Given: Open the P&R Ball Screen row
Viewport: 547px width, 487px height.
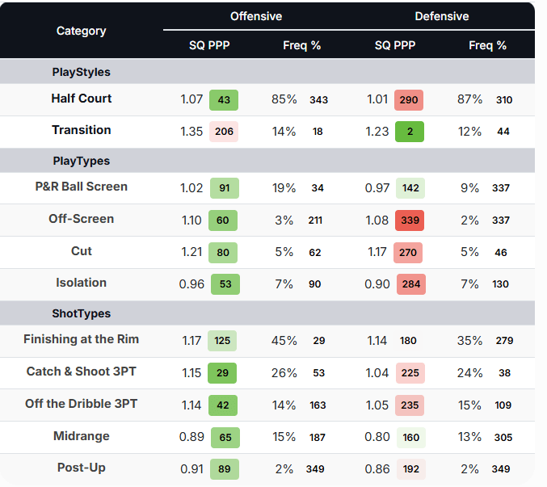Looking at the screenshot, I should pyautogui.click(x=81, y=187).
